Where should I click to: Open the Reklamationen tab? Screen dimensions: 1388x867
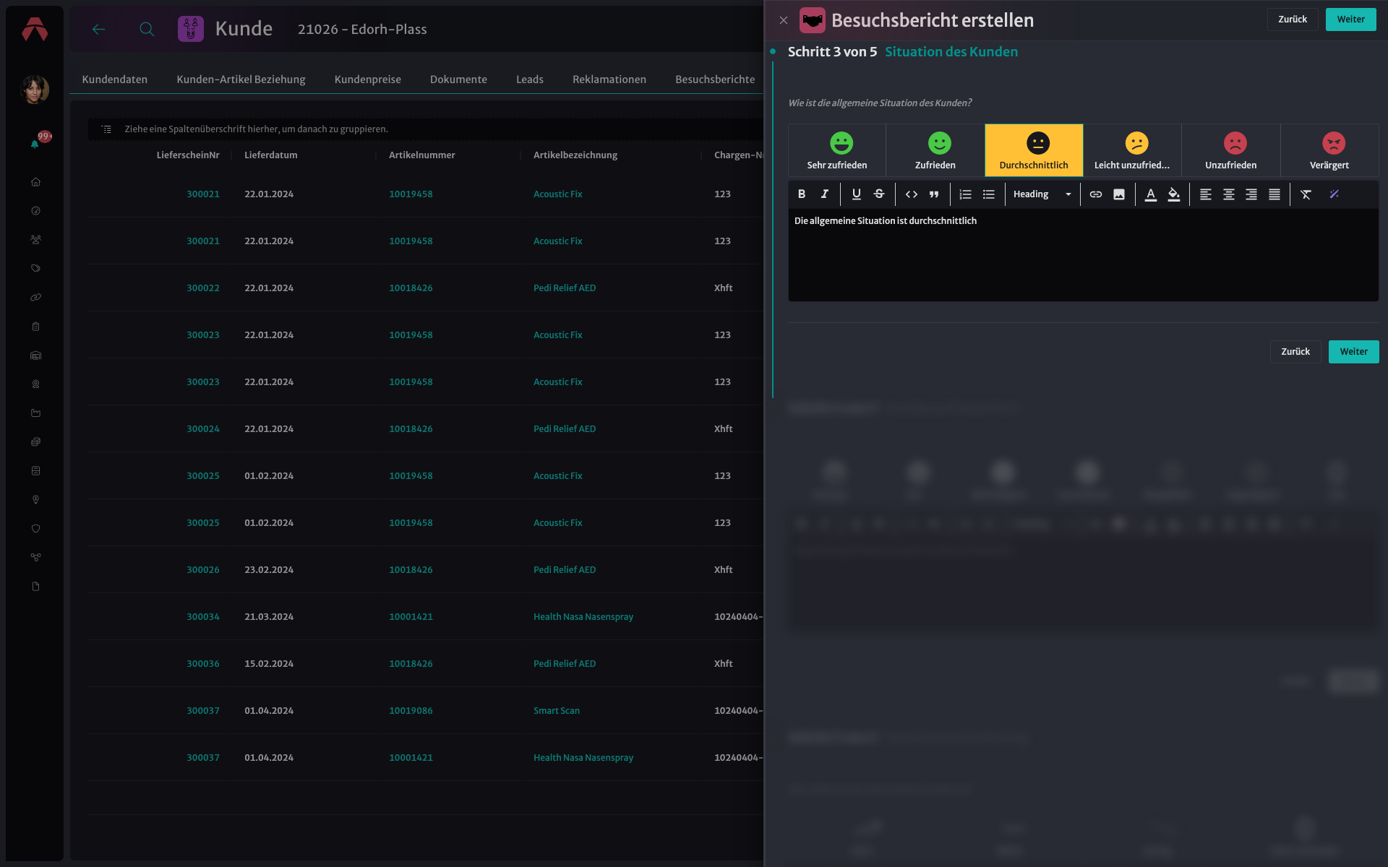pyautogui.click(x=609, y=79)
